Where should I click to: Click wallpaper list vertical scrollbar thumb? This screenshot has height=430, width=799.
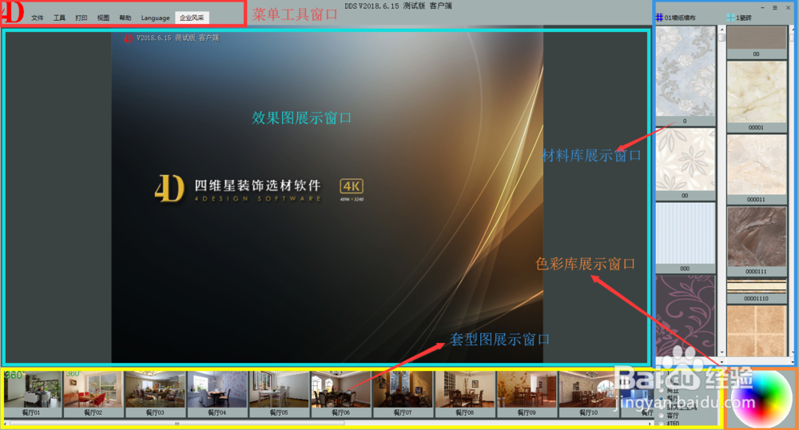tap(721, 38)
